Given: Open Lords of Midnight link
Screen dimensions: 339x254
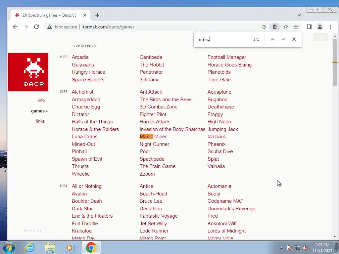Looking at the screenshot, I should pyautogui.click(x=226, y=231).
